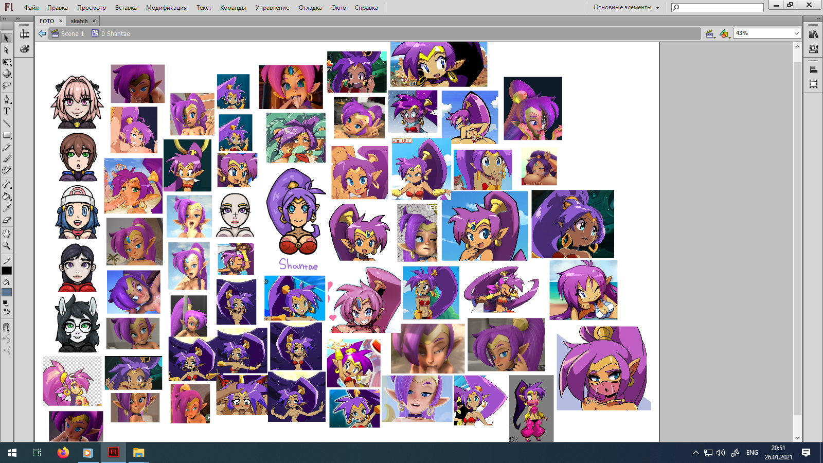823x463 pixels.
Task: Select the Hand tool
Action: click(7, 234)
